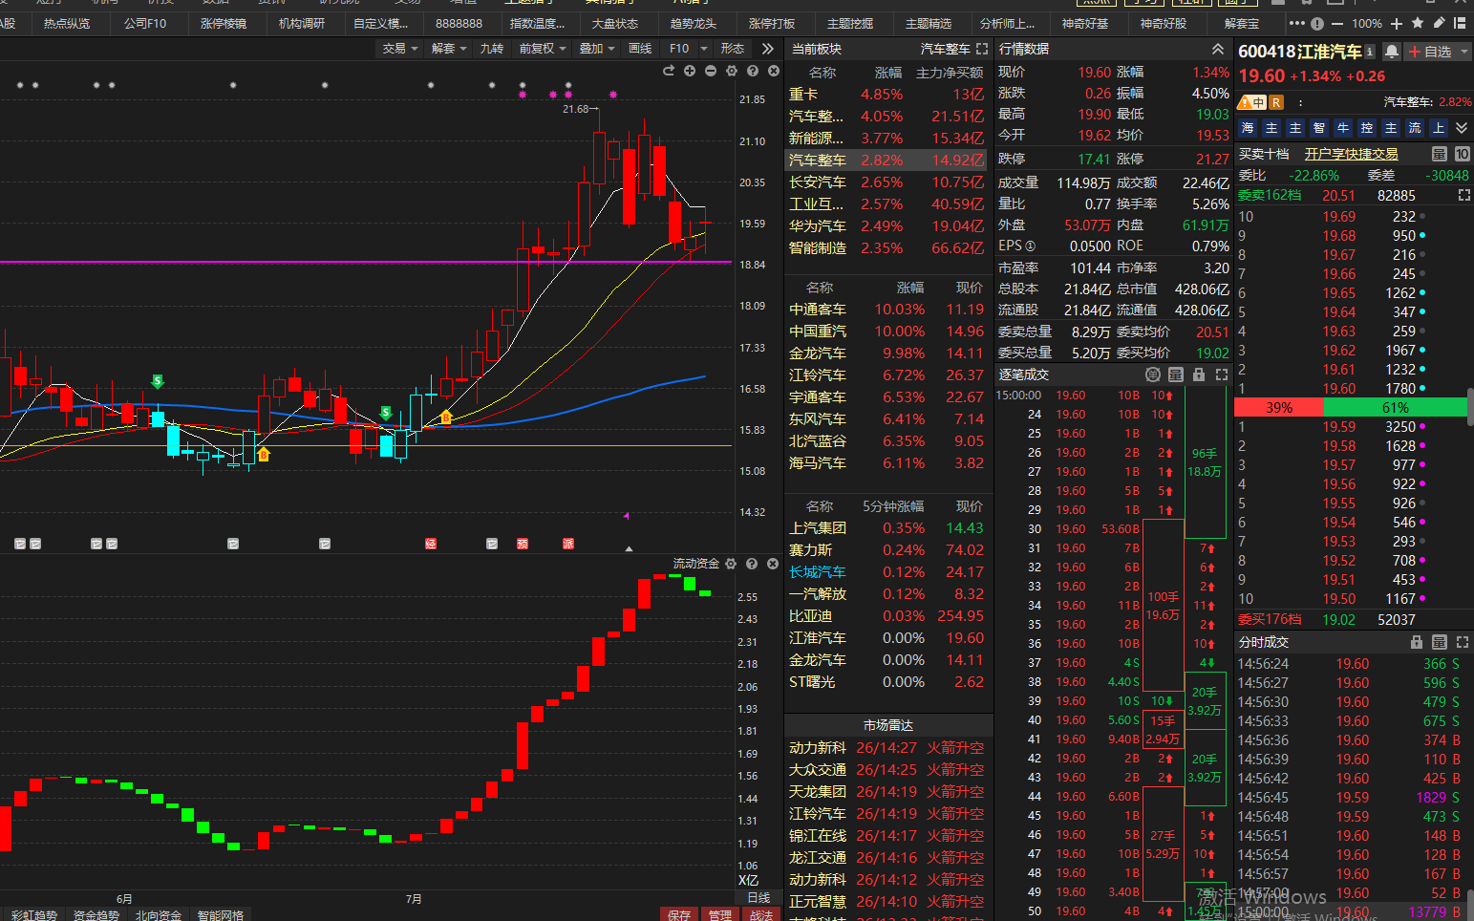Switch to the 涨停打板 tab

point(772,23)
